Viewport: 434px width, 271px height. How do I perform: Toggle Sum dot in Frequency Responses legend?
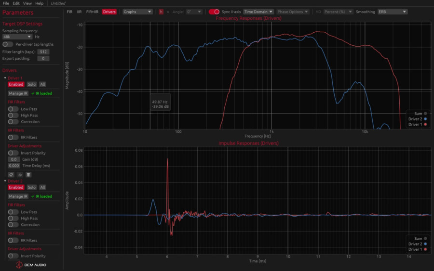(425, 114)
